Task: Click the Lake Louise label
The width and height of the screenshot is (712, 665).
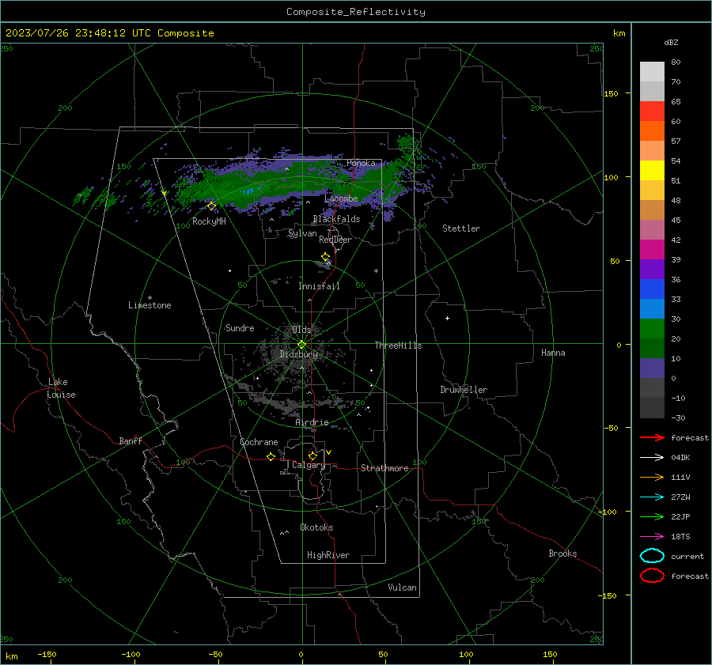Action: click(61, 388)
